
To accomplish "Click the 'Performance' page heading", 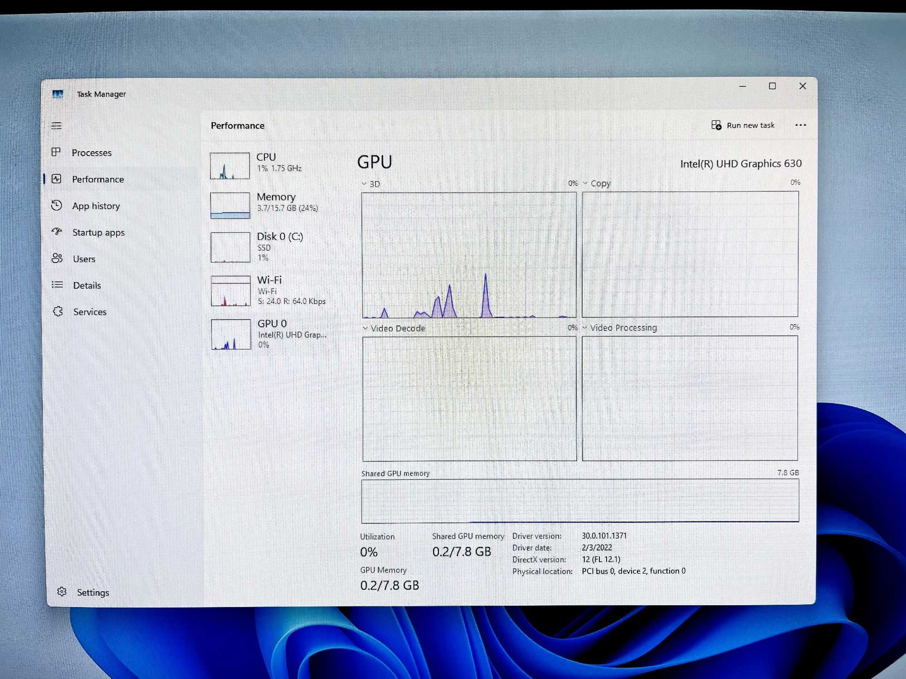I will click(237, 126).
